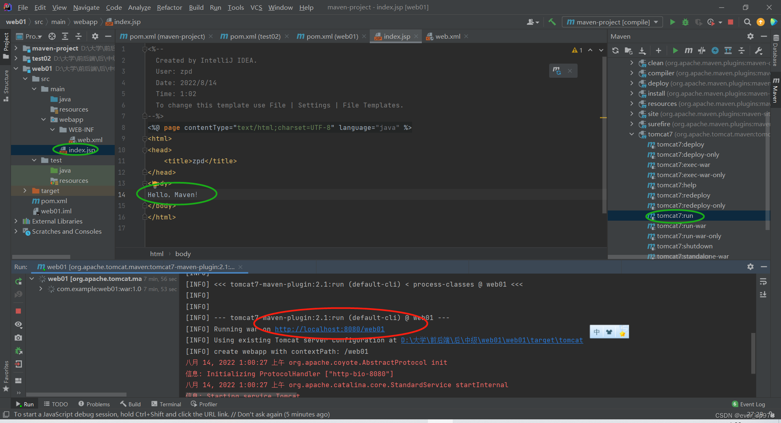Click the camera dump threads icon
Viewport: 781px width, 423px height.
click(18, 338)
